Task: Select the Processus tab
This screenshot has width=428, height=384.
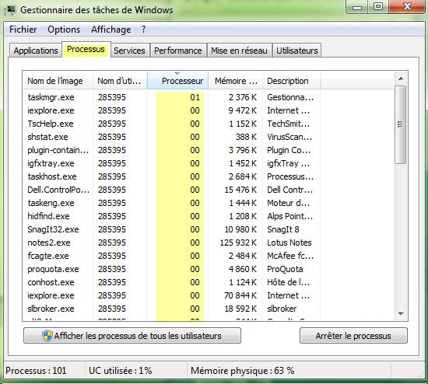Action: pyautogui.click(x=86, y=50)
